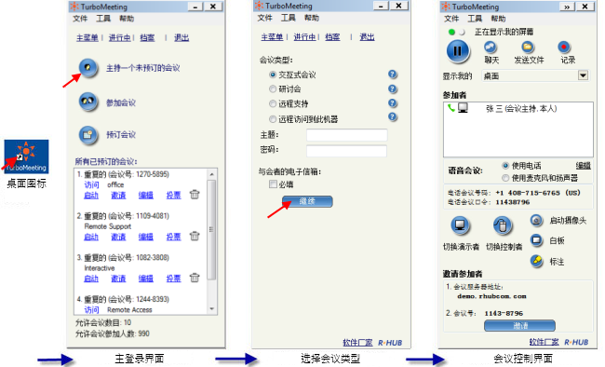Click the host unscheduled meeting icon
605x367 pixels.
(88, 68)
